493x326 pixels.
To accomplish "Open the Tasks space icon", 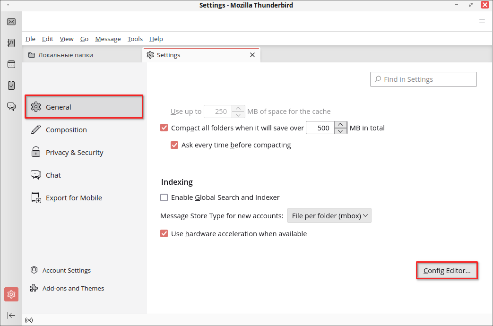I will [11, 86].
